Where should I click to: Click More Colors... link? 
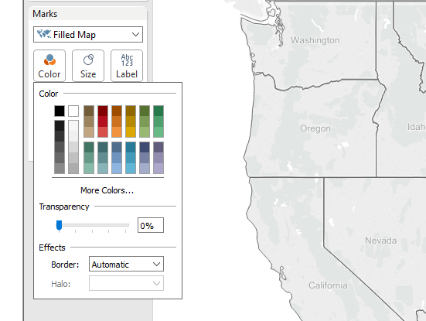coord(107,190)
